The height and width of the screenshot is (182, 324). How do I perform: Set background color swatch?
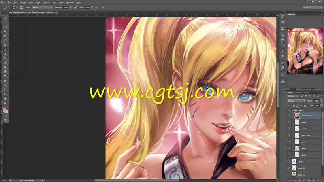[x=6, y=112]
